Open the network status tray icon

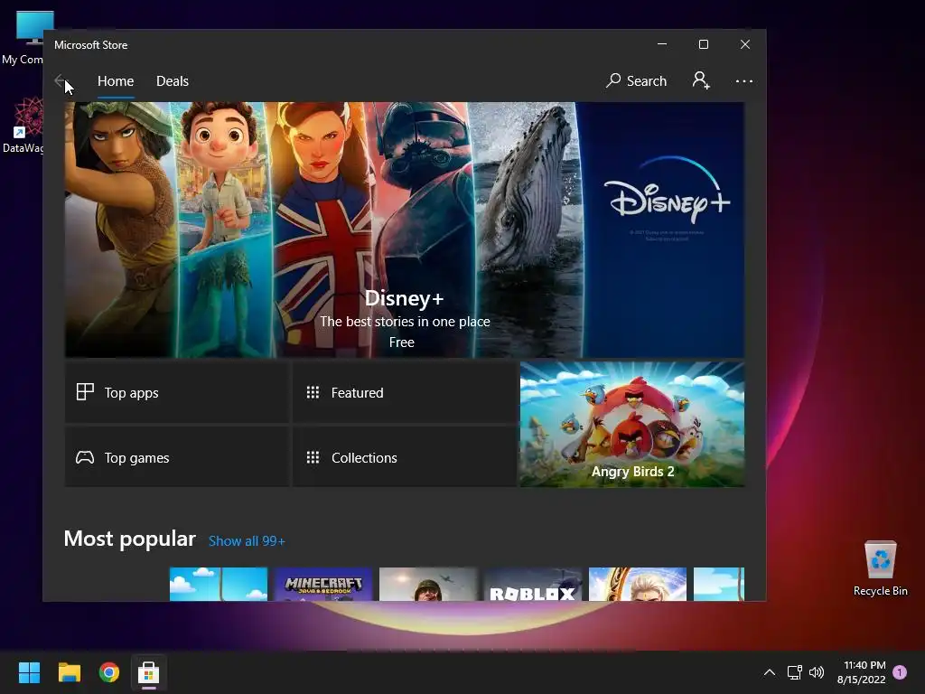click(x=795, y=672)
